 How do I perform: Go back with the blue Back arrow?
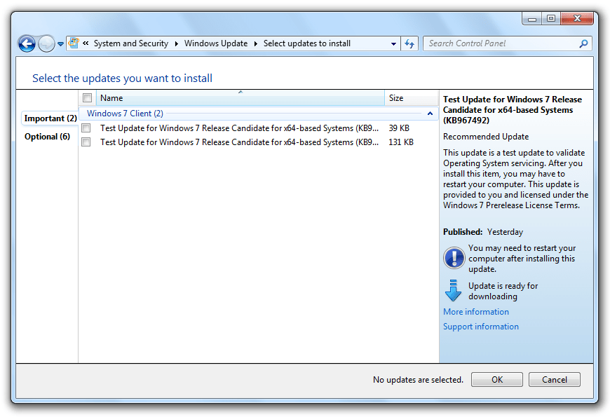(x=27, y=43)
